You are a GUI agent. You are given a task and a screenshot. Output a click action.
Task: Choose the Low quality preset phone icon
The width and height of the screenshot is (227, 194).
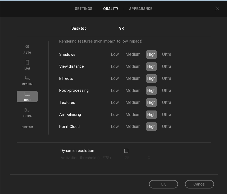click(27, 63)
